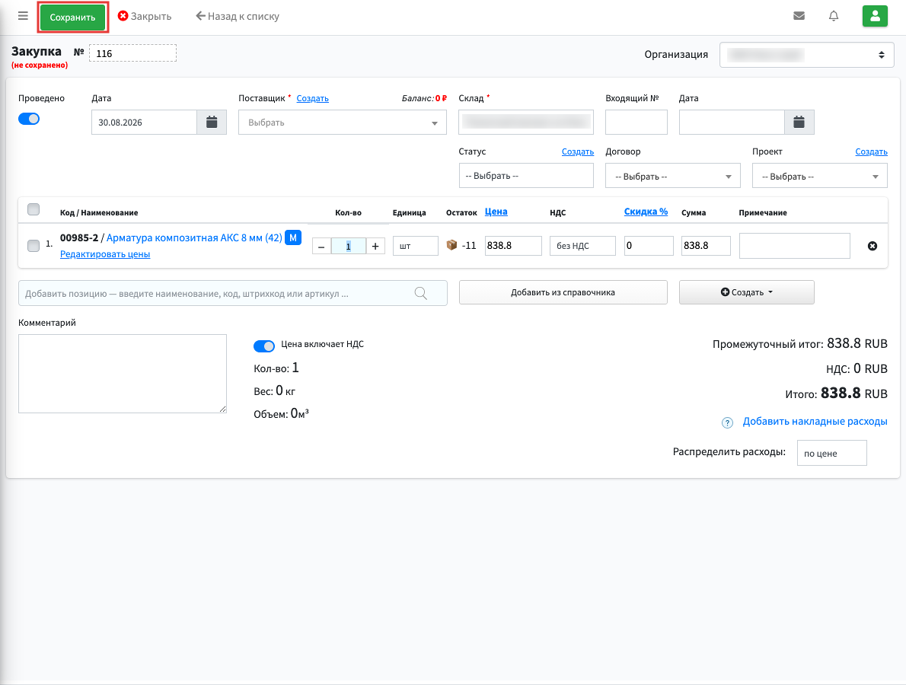Click the green Сохранить button
Image resolution: width=906 pixels, height=685 pixels.
(73, 18)
